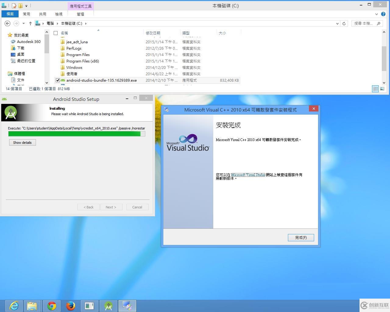Click Show details in Android Studio Setup
The height and width of the screenshot is (312, 390).
23,143
